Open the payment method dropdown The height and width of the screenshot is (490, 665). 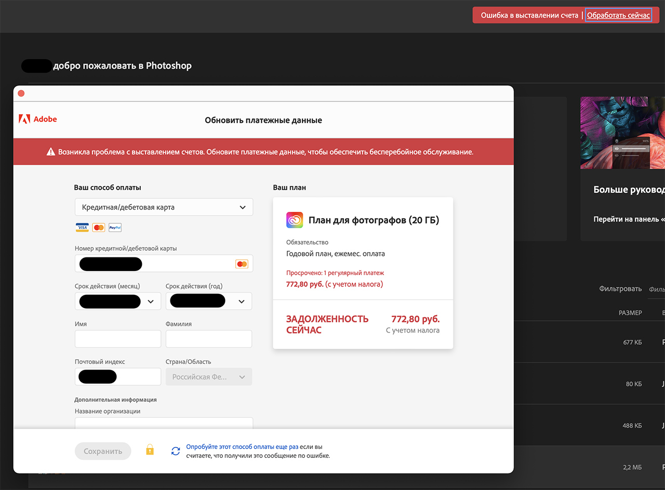[164, 207]
